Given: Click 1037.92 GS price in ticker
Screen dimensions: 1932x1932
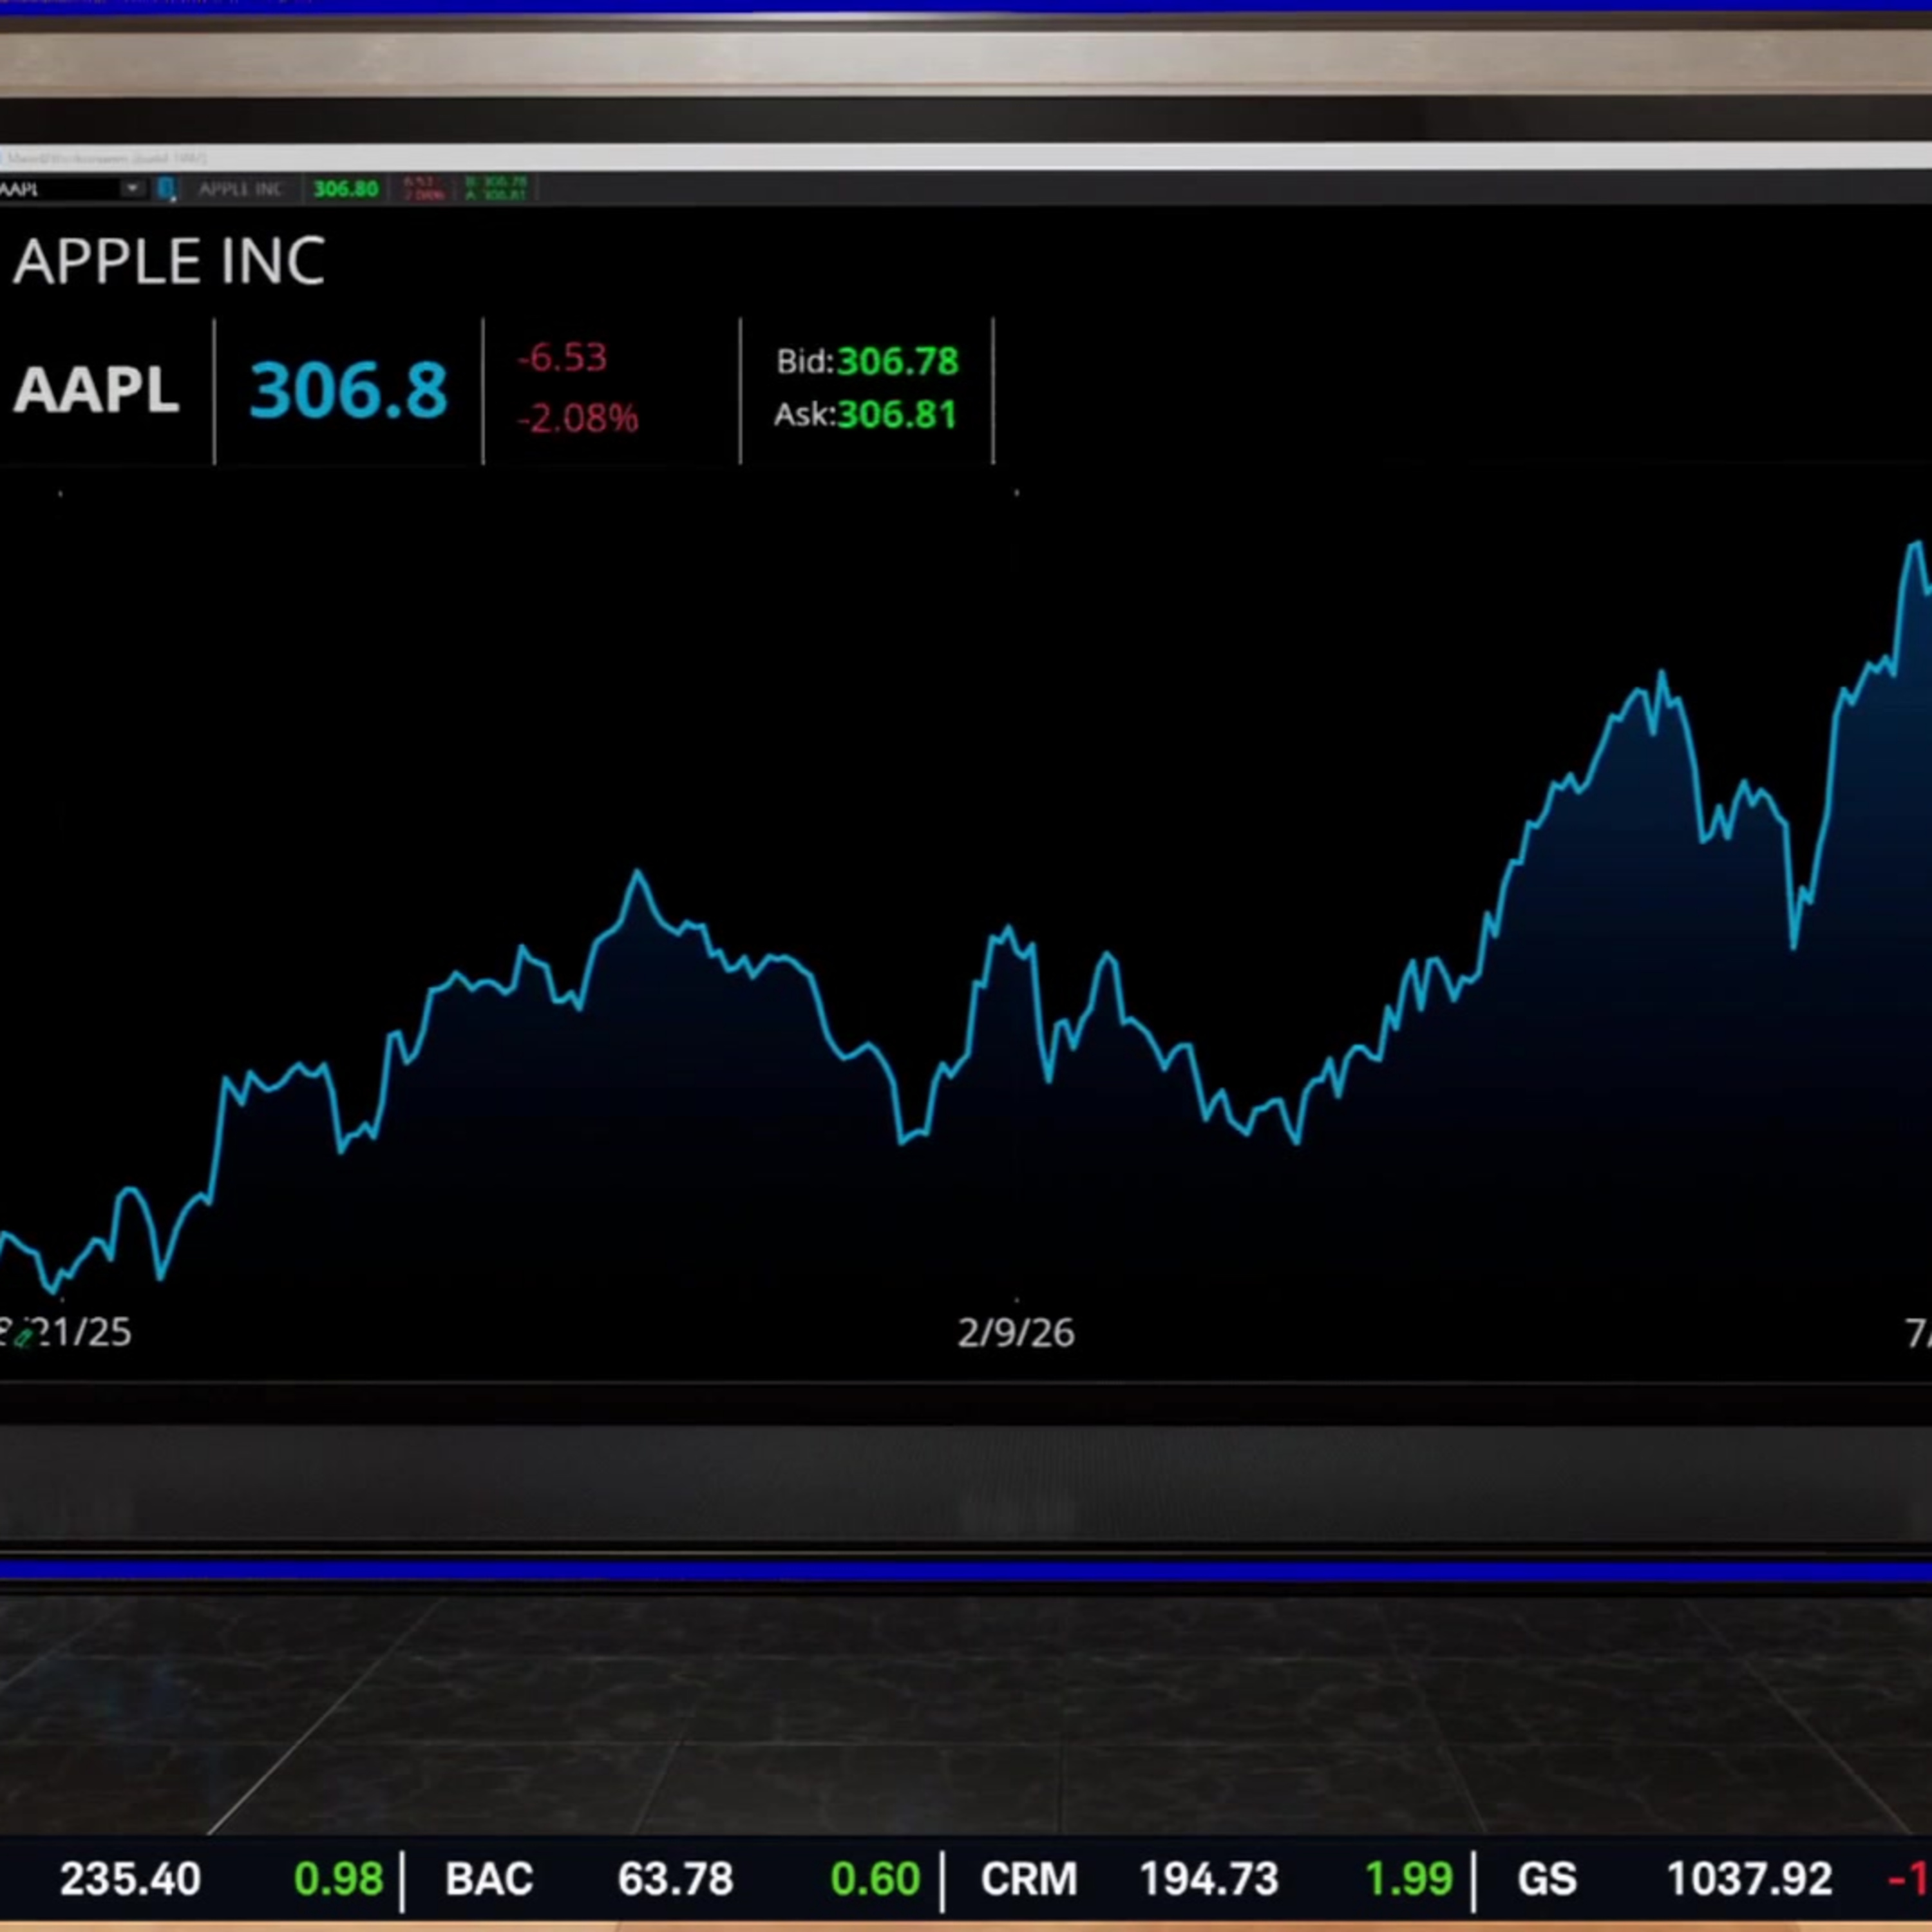Looking at the screenshot, I should pos(1750,1880).
